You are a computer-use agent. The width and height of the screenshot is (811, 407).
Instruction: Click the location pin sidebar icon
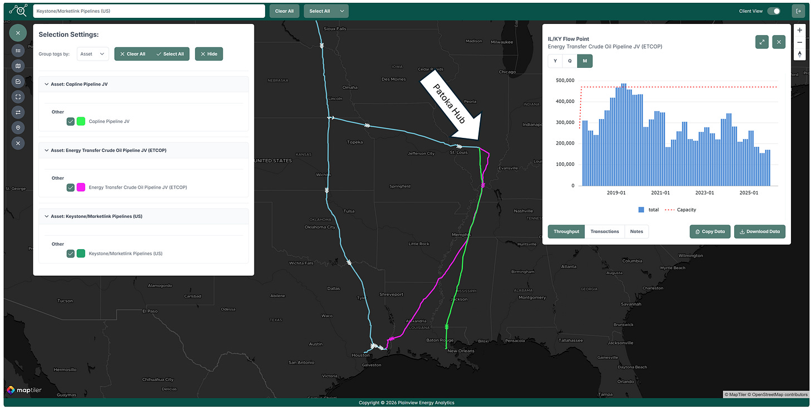[x=18, y=128]
